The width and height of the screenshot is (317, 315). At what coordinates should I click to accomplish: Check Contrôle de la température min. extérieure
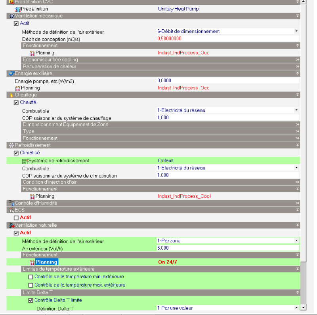(x=31, y=277)
